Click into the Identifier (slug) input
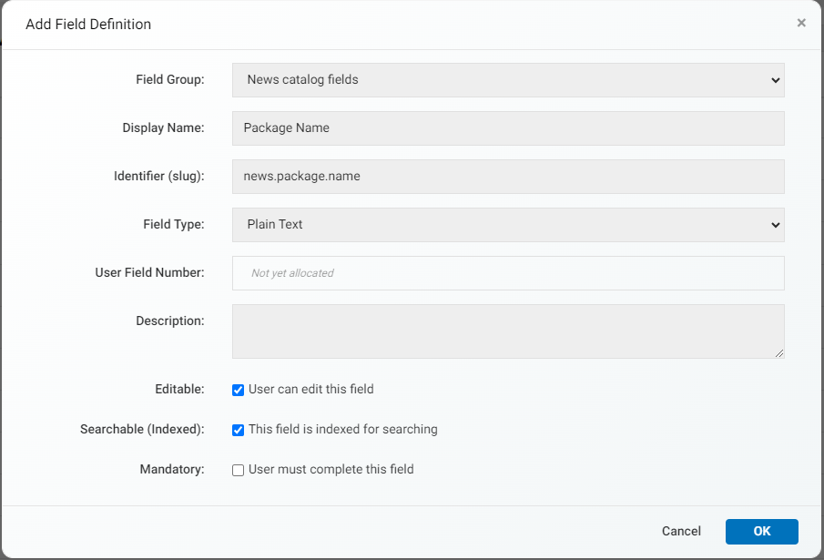 tap(508, 177)
